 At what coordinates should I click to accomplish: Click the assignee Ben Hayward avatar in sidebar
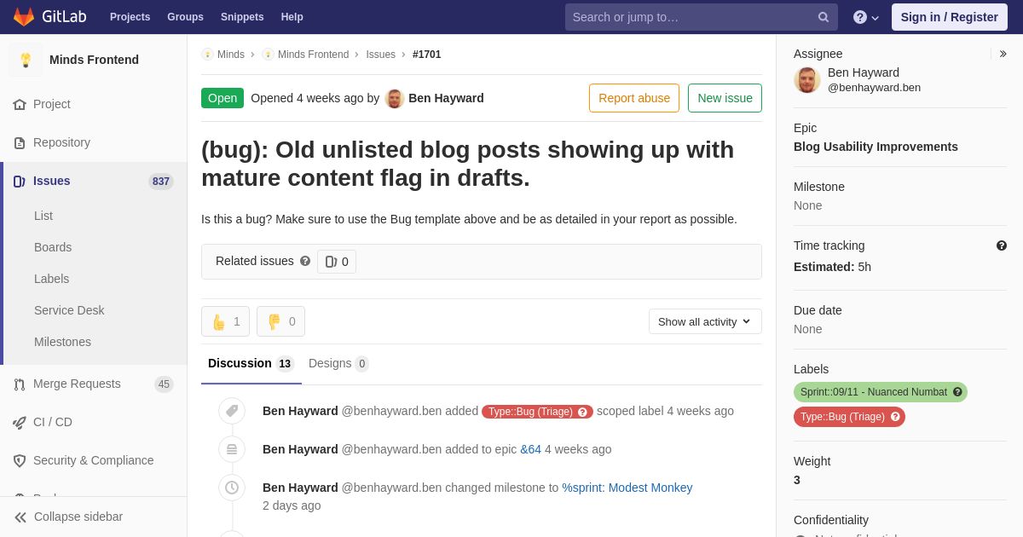(x=807, y=80)
